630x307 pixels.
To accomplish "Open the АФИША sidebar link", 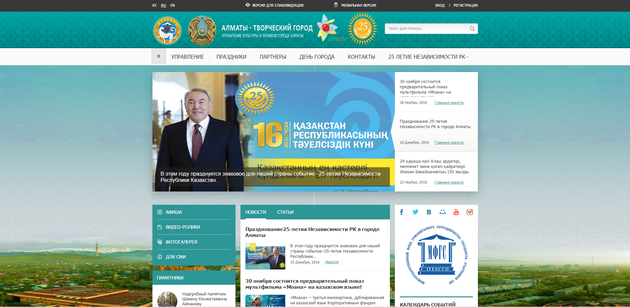I will point(174,212).
